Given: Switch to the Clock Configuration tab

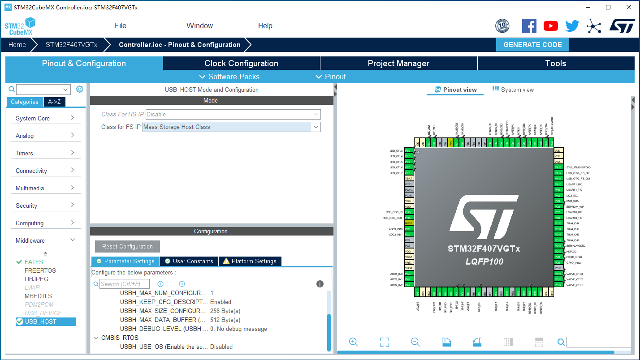Looking at the screenshot, I should 242,63.
